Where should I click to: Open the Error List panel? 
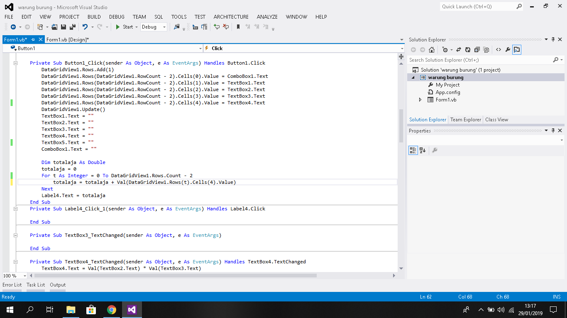pos(12,285)
